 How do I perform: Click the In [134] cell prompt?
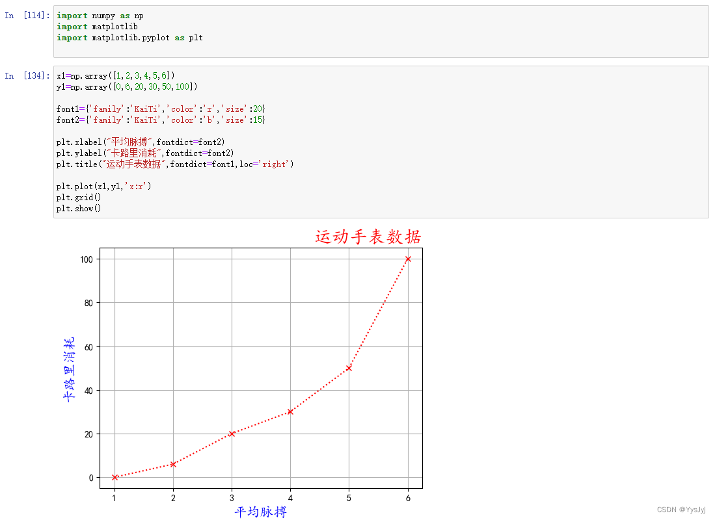tap(27, 75)
